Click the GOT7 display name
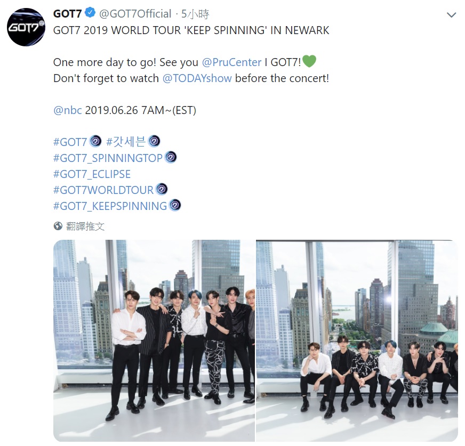 click(68, 14)
